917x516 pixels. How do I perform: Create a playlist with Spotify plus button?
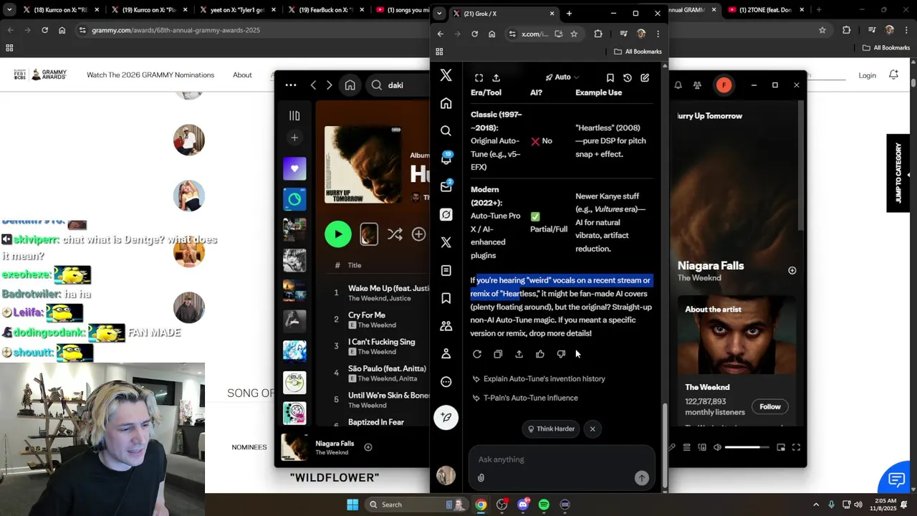[294, 138]
